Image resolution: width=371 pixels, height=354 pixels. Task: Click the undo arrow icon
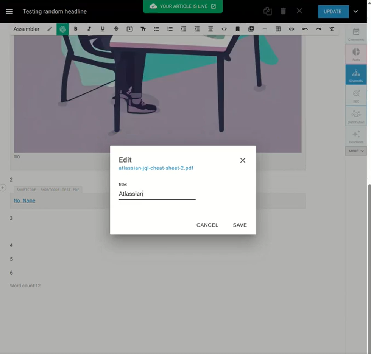tap(305, 29)
